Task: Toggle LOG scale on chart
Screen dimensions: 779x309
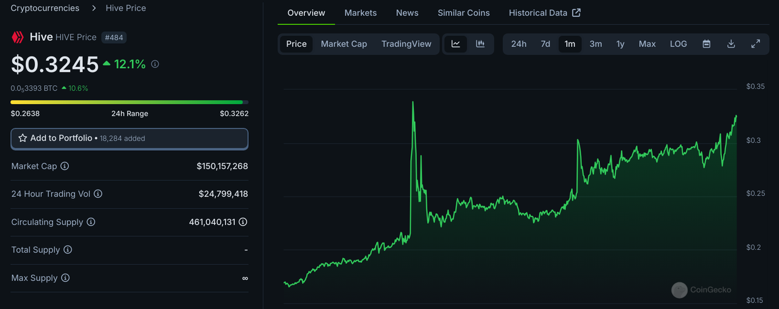Action: pos(679,44)
